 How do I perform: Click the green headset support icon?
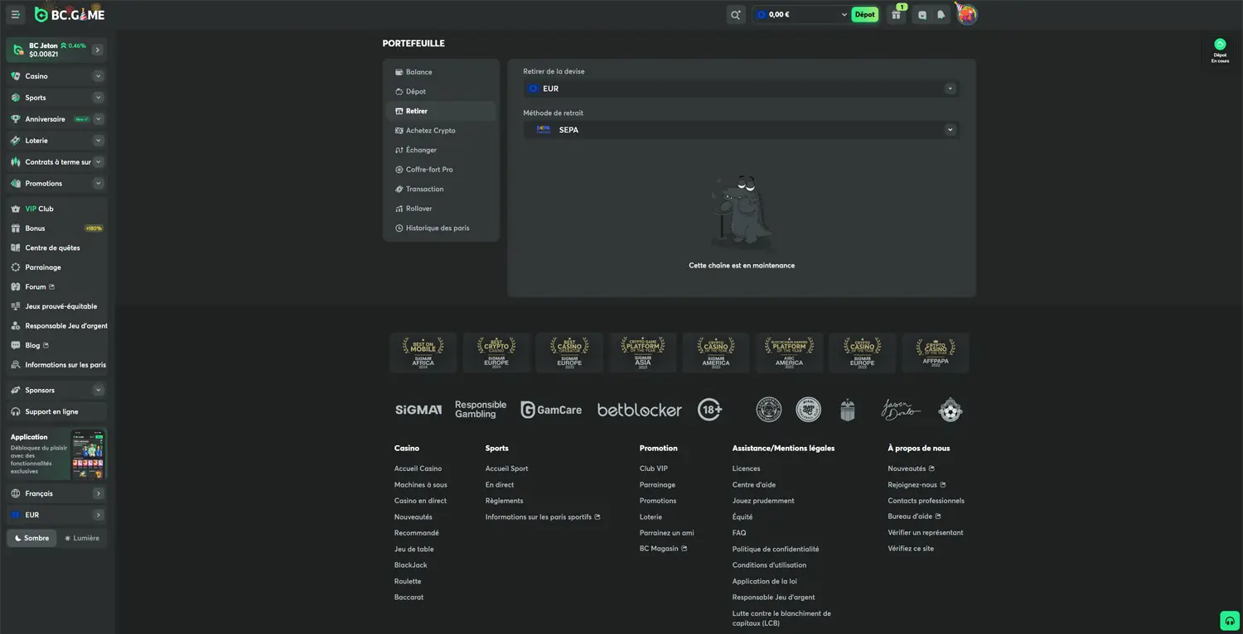click(x=1229, y=621)
